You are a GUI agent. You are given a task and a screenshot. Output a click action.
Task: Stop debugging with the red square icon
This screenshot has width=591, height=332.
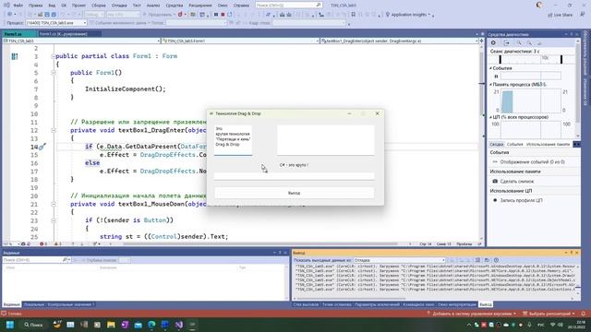pyautogui.click(x=223, y=15)
